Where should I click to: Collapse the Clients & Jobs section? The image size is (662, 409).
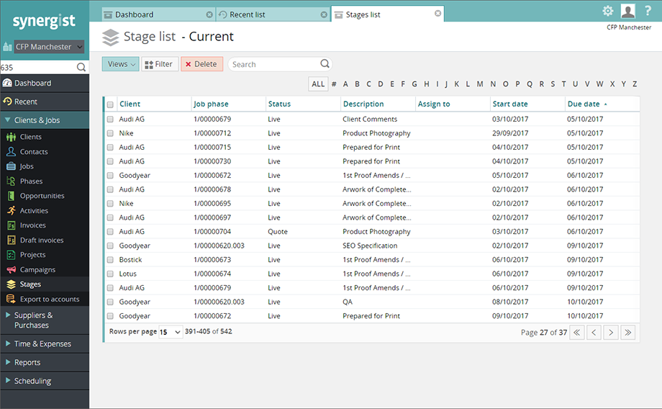[x=45, y=120]
